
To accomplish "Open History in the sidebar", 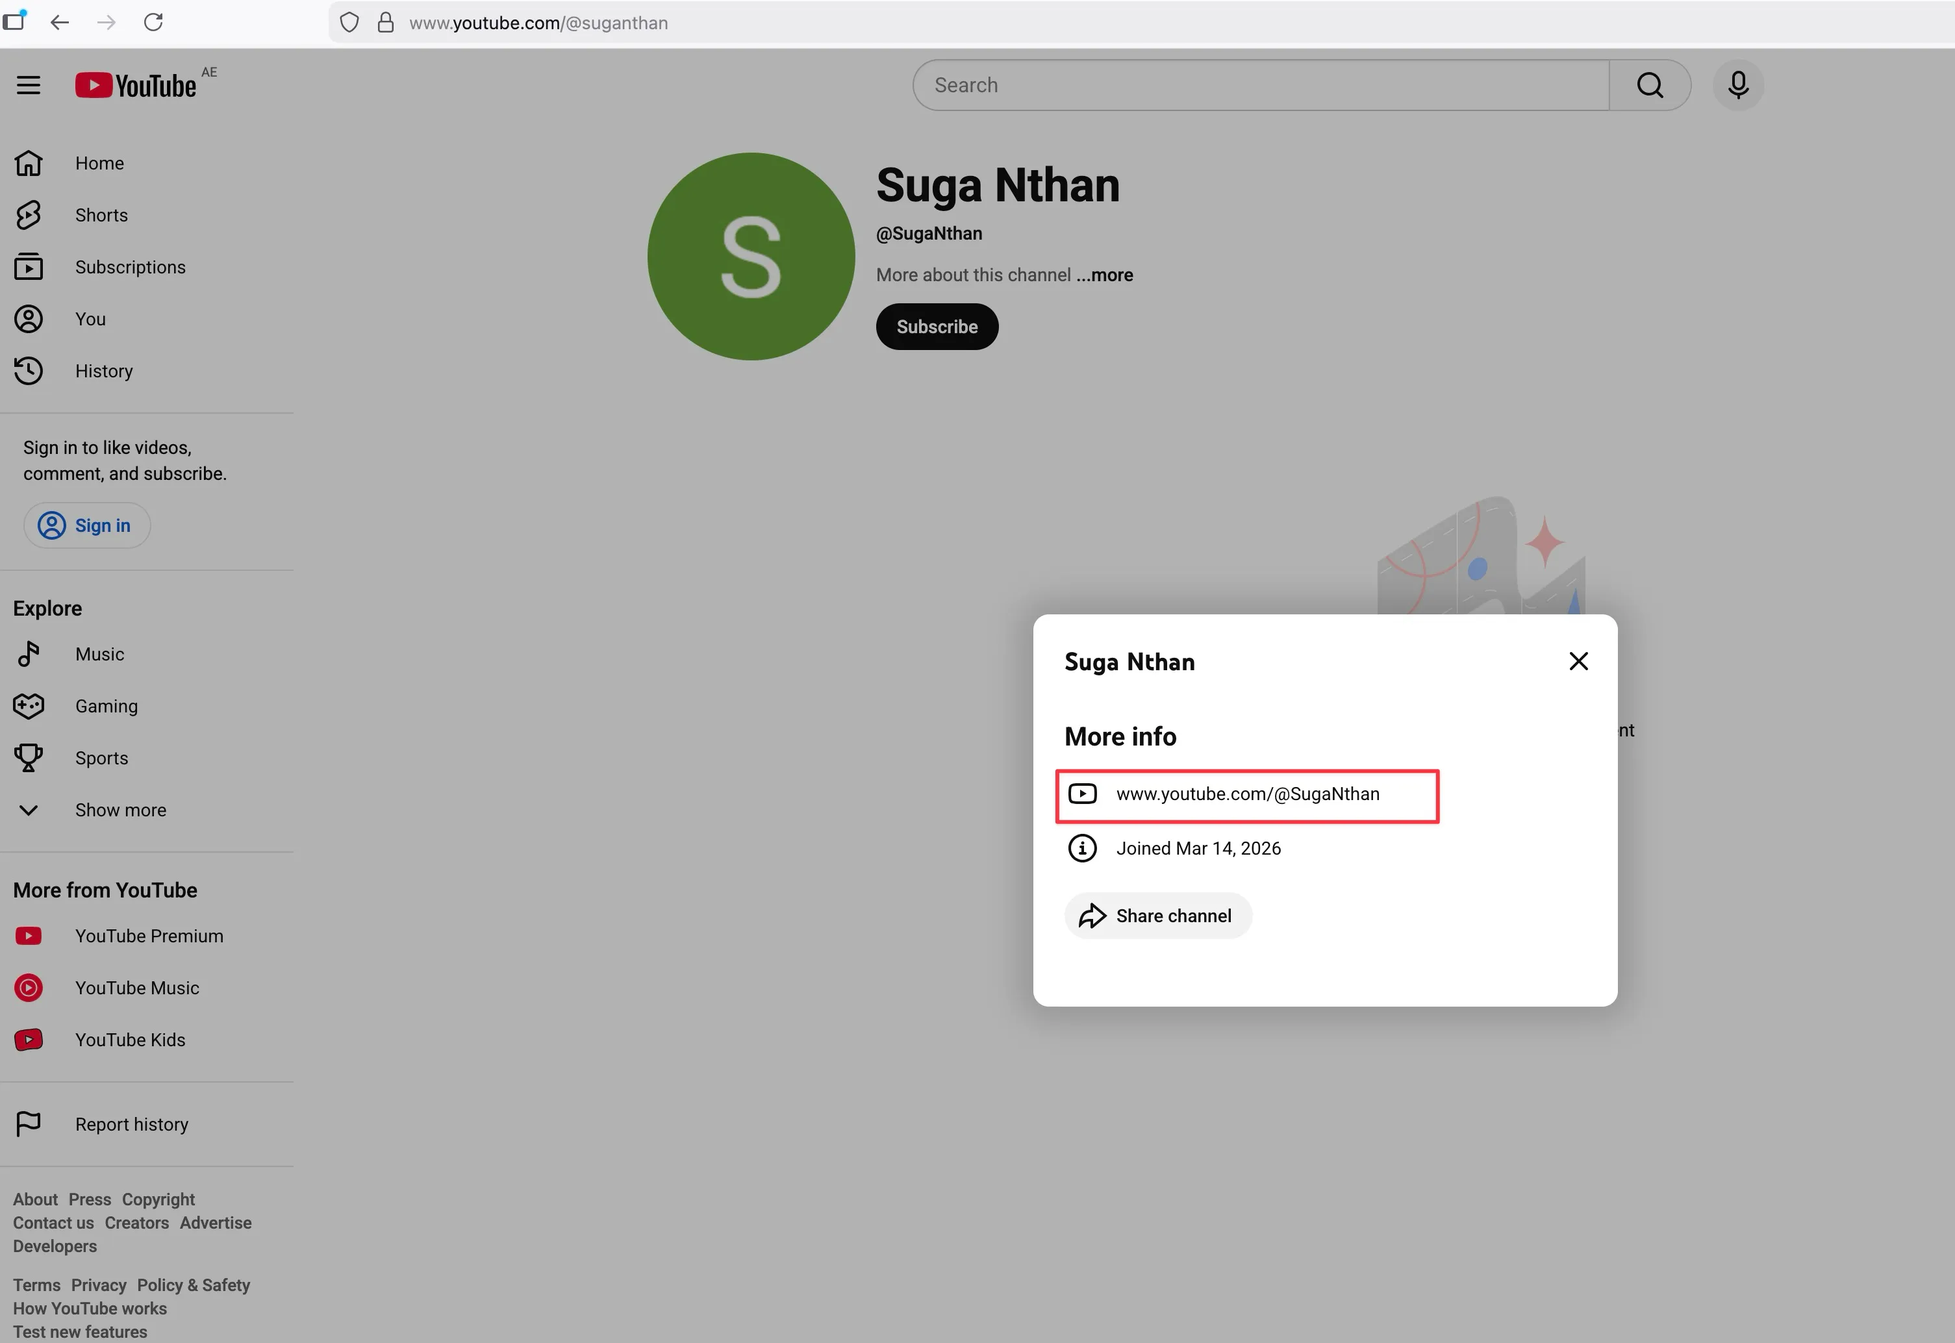I will (103, 371).
